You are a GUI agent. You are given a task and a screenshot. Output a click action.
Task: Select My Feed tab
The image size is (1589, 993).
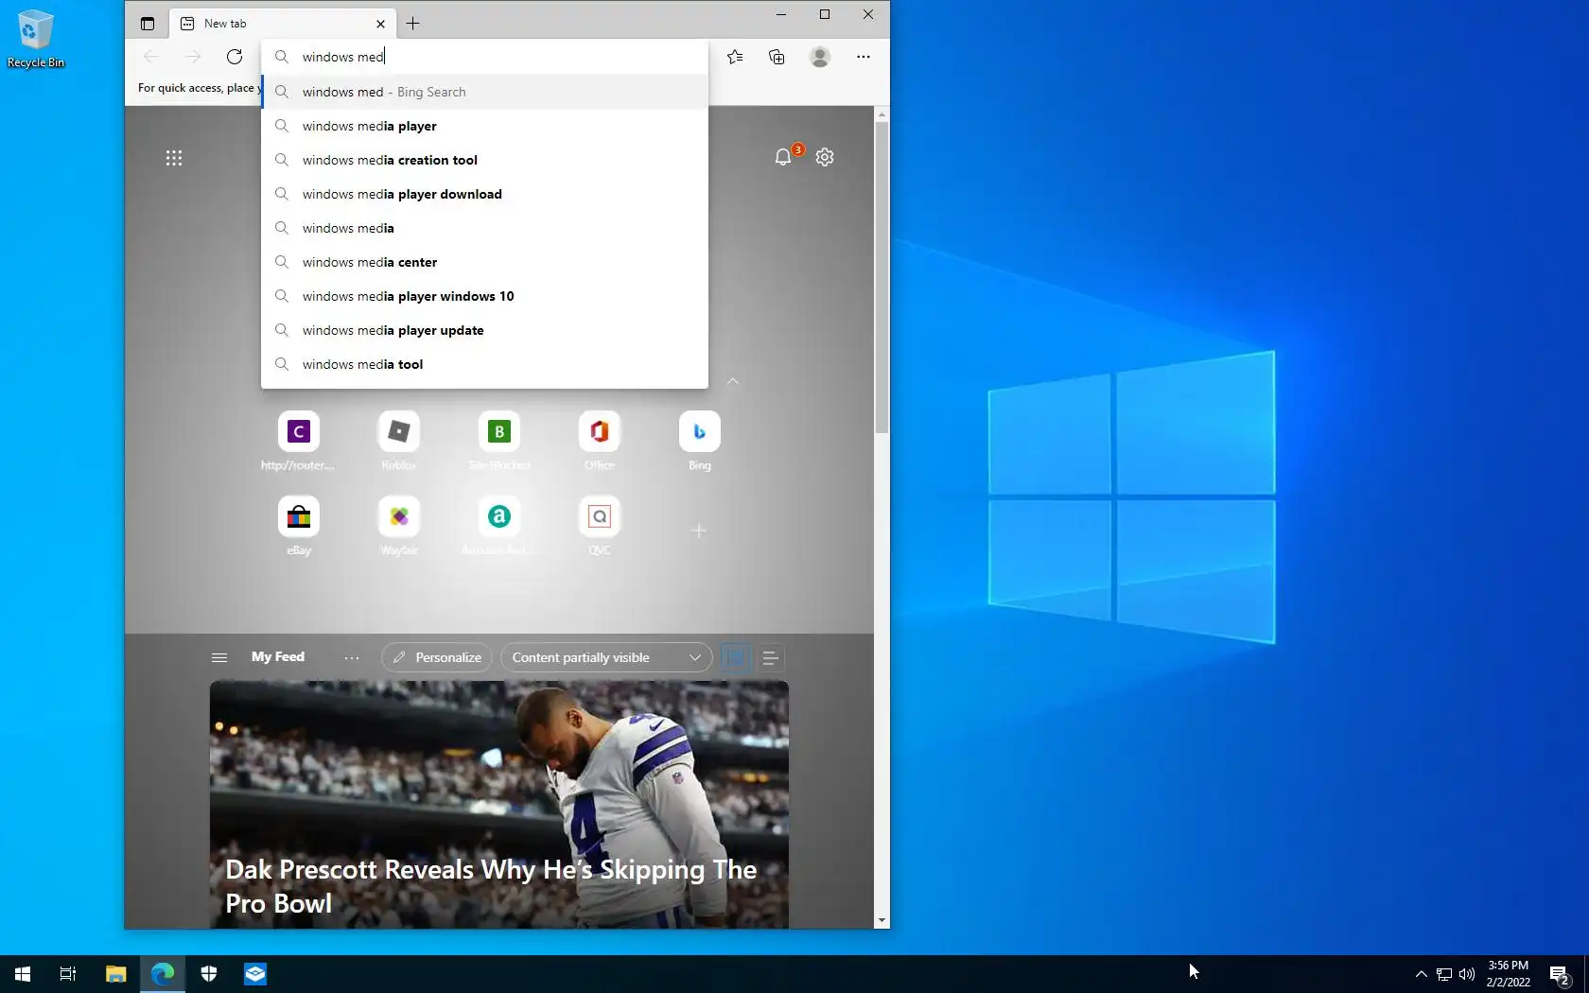pos(278,656)
